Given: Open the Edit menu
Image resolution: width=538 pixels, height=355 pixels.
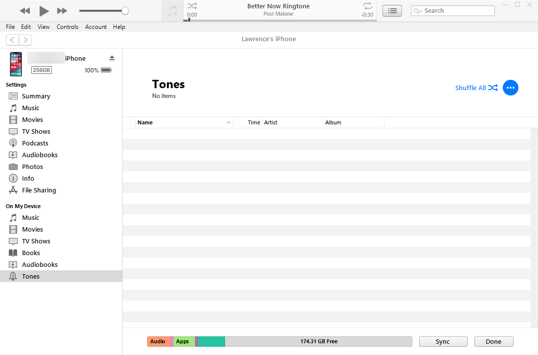Looking at the screenshot, I should coord(26,27).
